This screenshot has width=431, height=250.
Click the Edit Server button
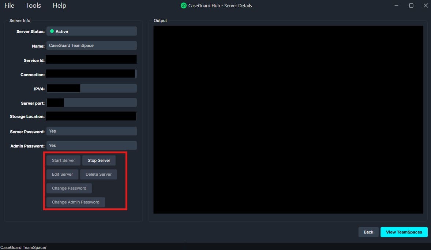[x=62, y=174]
